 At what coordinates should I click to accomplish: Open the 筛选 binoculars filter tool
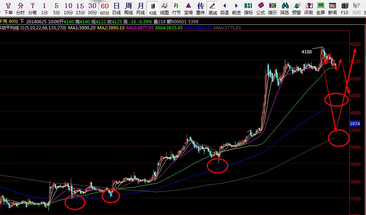coord(285,9)
